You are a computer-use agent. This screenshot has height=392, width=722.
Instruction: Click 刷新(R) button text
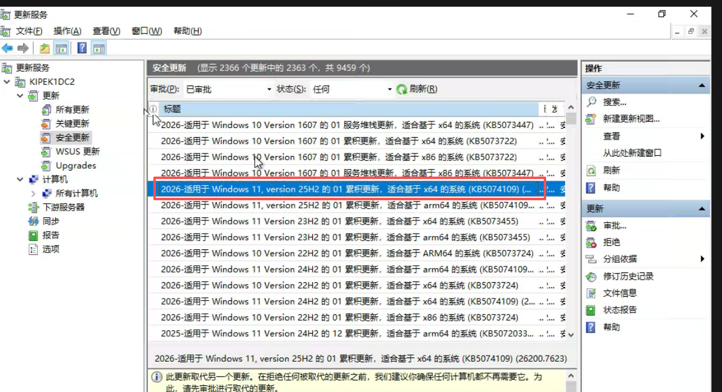(x=423, y=89)
